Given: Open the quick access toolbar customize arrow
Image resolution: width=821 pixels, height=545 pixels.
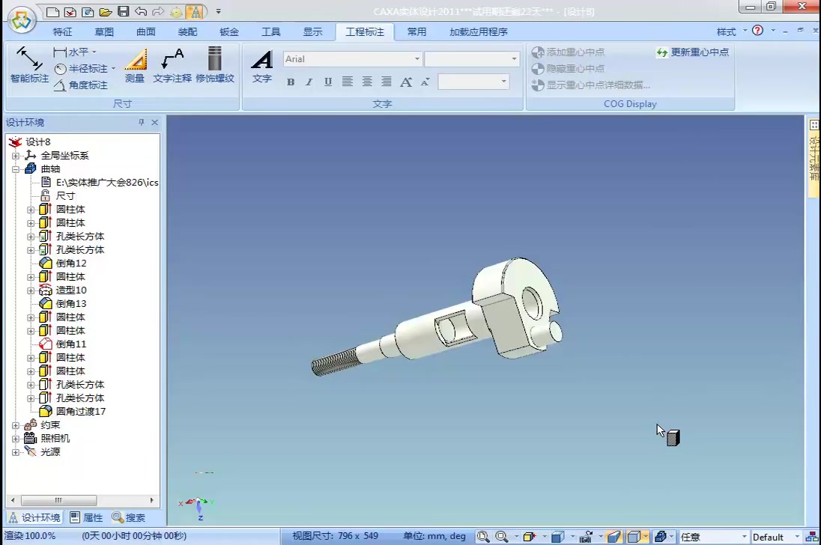Looking at the screenshot, I should (x=218, y=11).
